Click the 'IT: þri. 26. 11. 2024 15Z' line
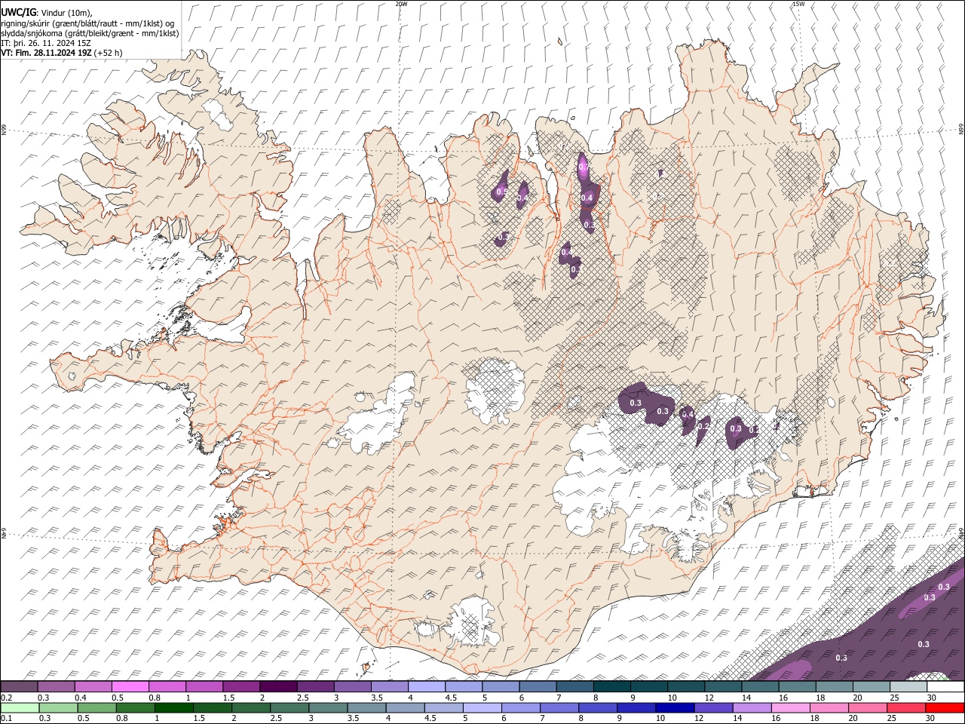Screen dimensions: 965x724 [45, 43]
